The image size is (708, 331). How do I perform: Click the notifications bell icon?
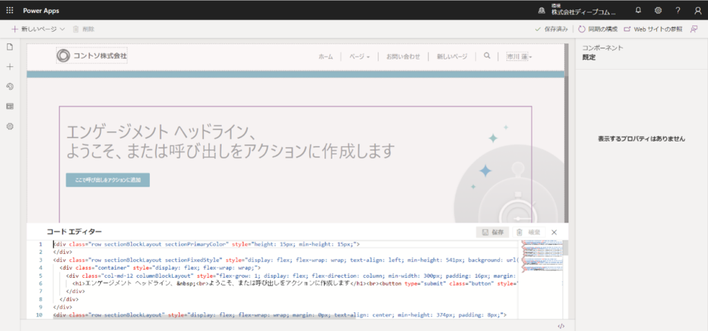coord(638,10)
